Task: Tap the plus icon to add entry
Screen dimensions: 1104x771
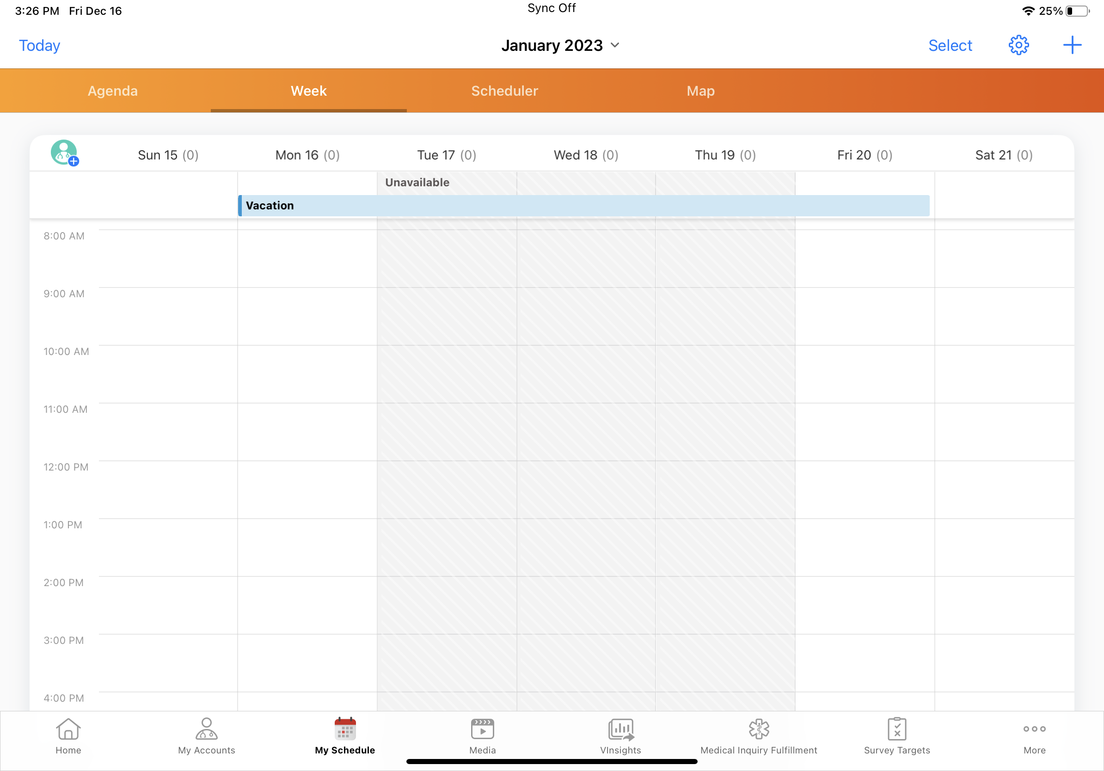Action: [1072, 45]
